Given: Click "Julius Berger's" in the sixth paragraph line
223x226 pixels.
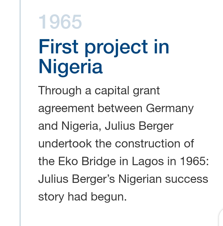Looking at the screenshot, I should pyautogui.click(x=75, y=179).
